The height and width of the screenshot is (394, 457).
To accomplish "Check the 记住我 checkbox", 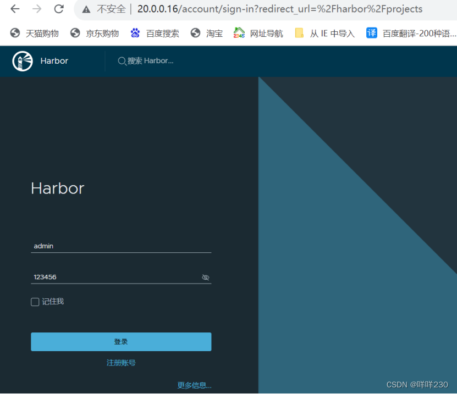I will [x=35, y=302].
